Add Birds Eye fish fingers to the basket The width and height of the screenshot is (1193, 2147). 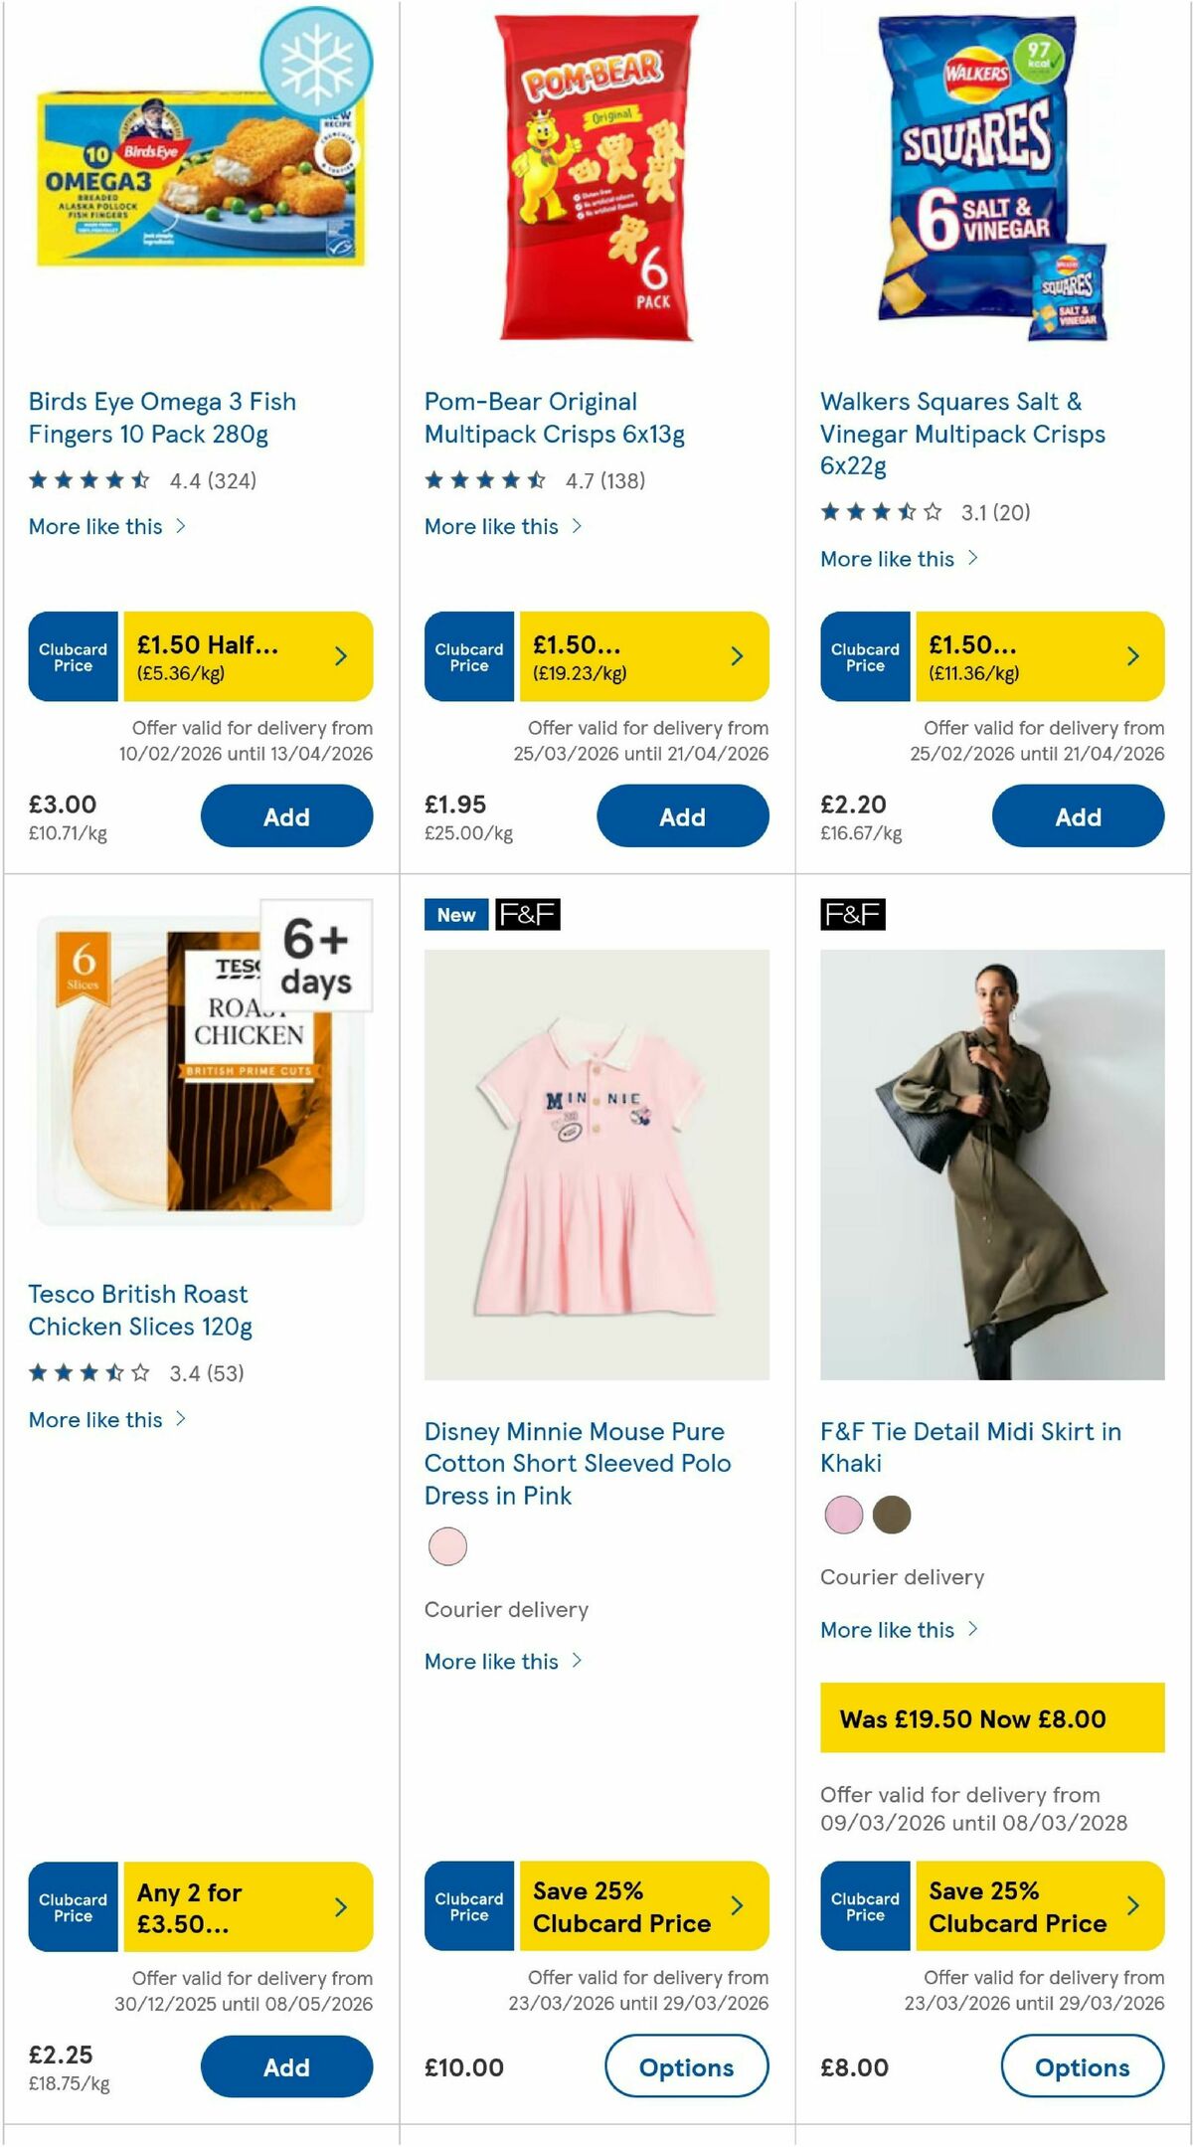pos(286,816)
